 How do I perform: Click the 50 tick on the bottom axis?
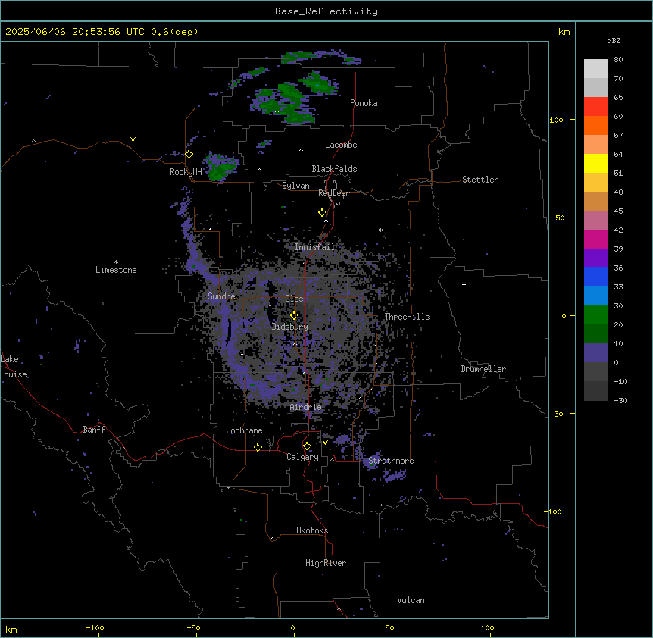point(389,627)
